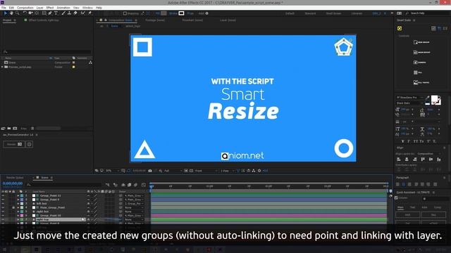The image size is (451, 253).
Task: Select the Pan Behind anchor point tool
Action: tap(37, 13)
